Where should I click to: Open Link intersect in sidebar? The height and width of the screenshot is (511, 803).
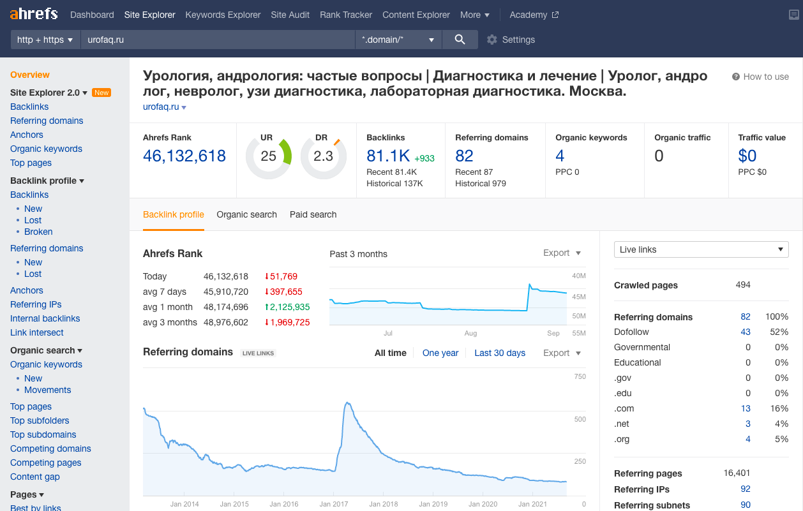click(37, 332)
